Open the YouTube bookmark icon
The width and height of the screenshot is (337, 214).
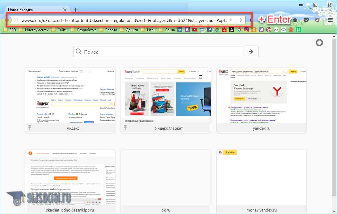[194, 30]
